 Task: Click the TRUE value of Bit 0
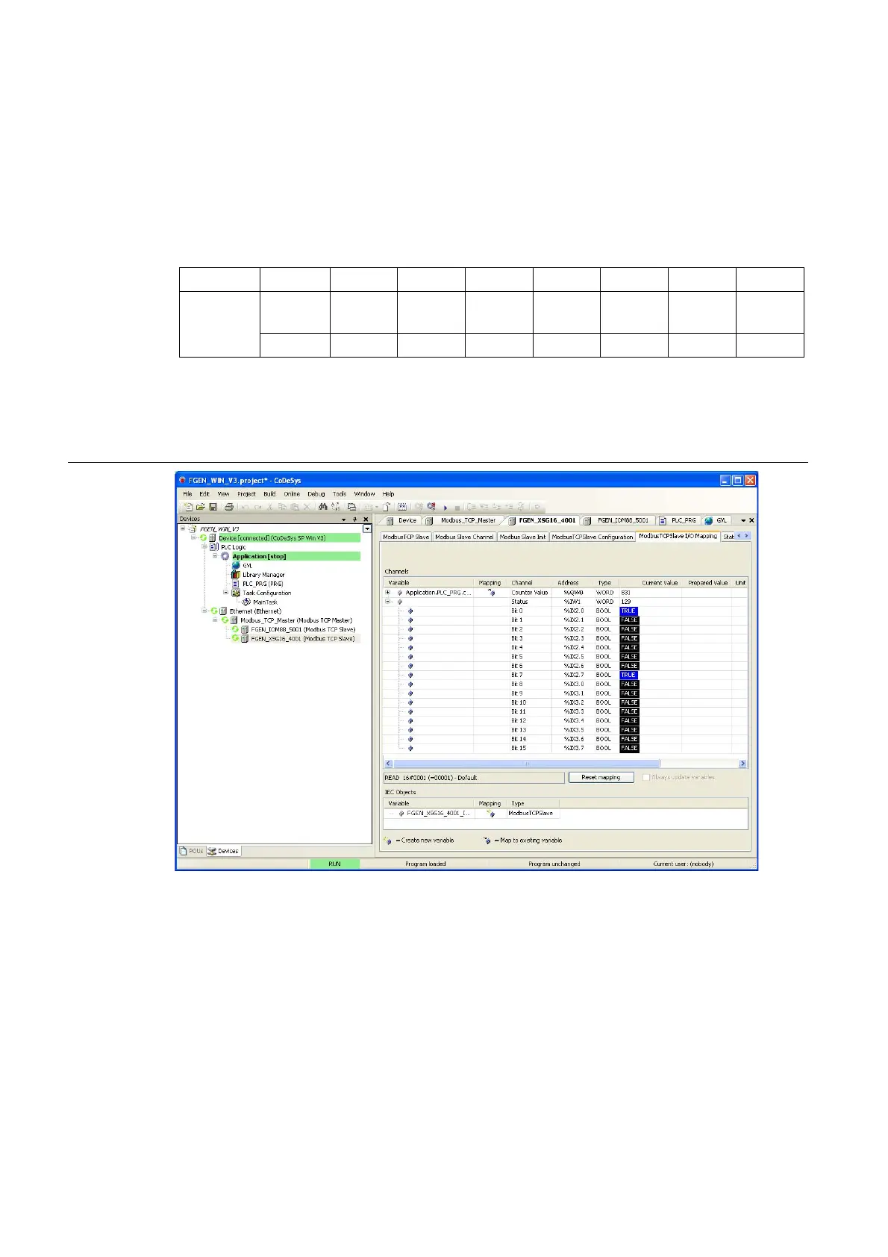coord(628,611)
